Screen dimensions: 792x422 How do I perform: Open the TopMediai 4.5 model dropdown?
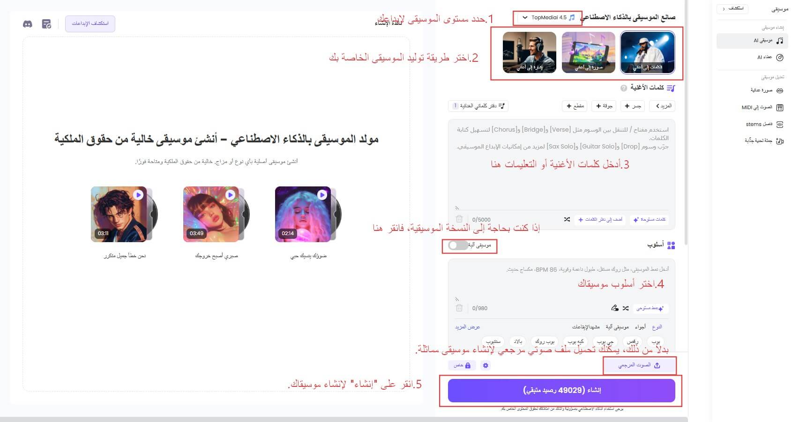point(547,18)
